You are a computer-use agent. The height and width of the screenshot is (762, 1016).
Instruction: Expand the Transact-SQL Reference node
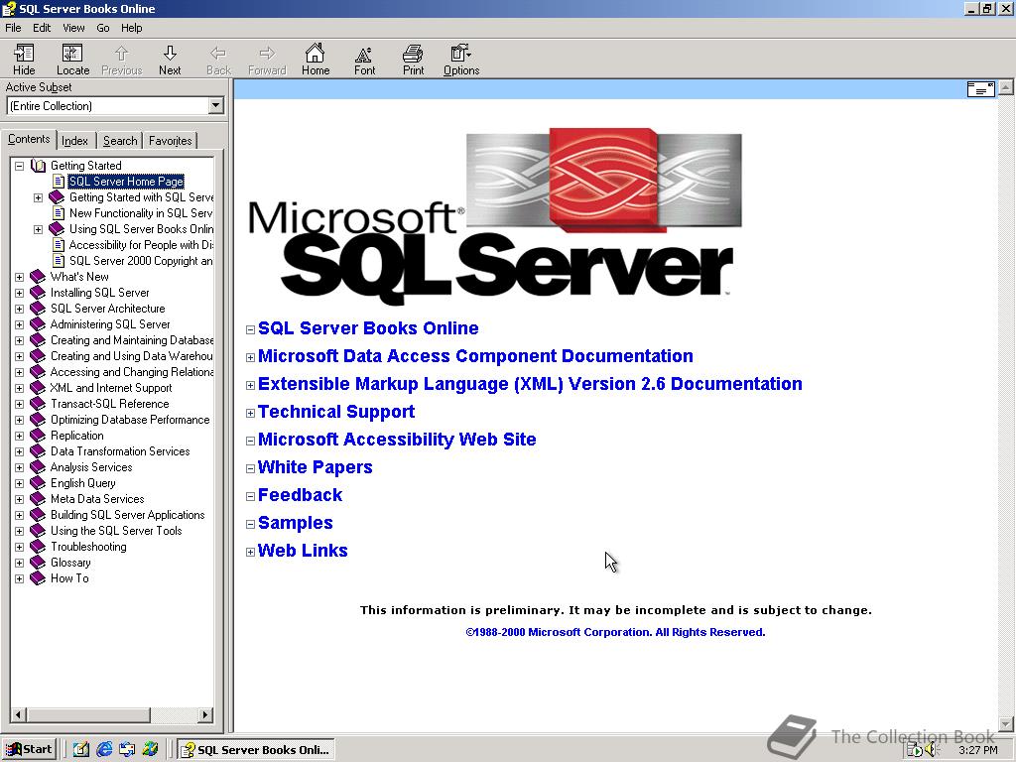(x=20, y=405)
